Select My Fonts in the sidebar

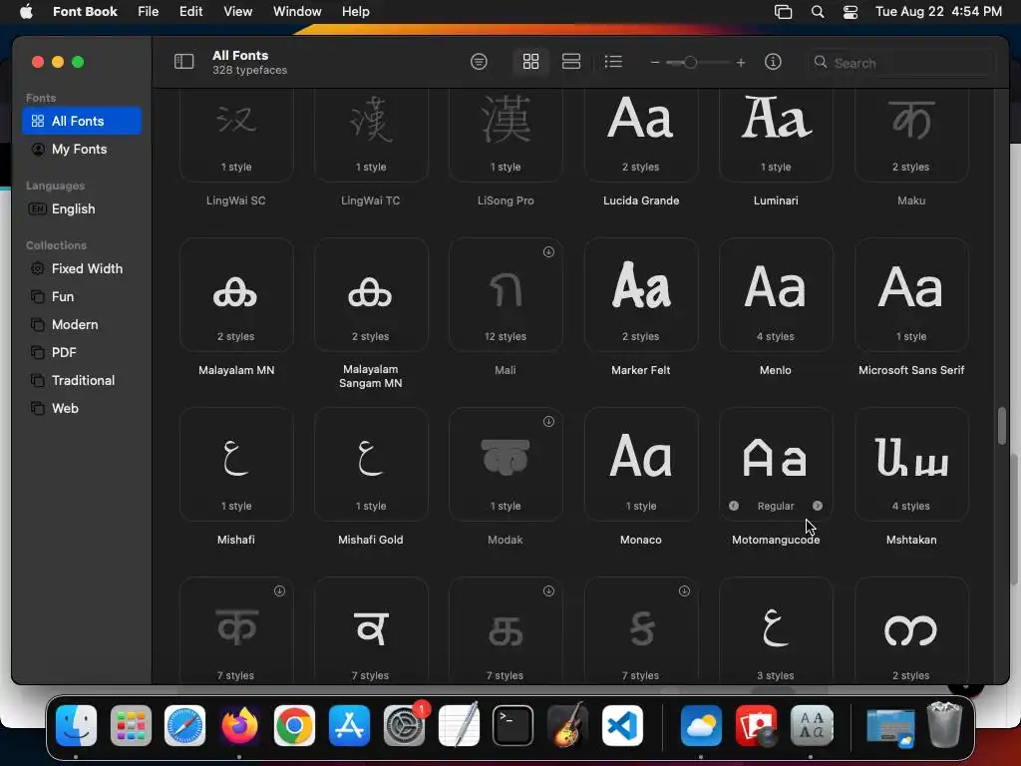click(82, 150)
